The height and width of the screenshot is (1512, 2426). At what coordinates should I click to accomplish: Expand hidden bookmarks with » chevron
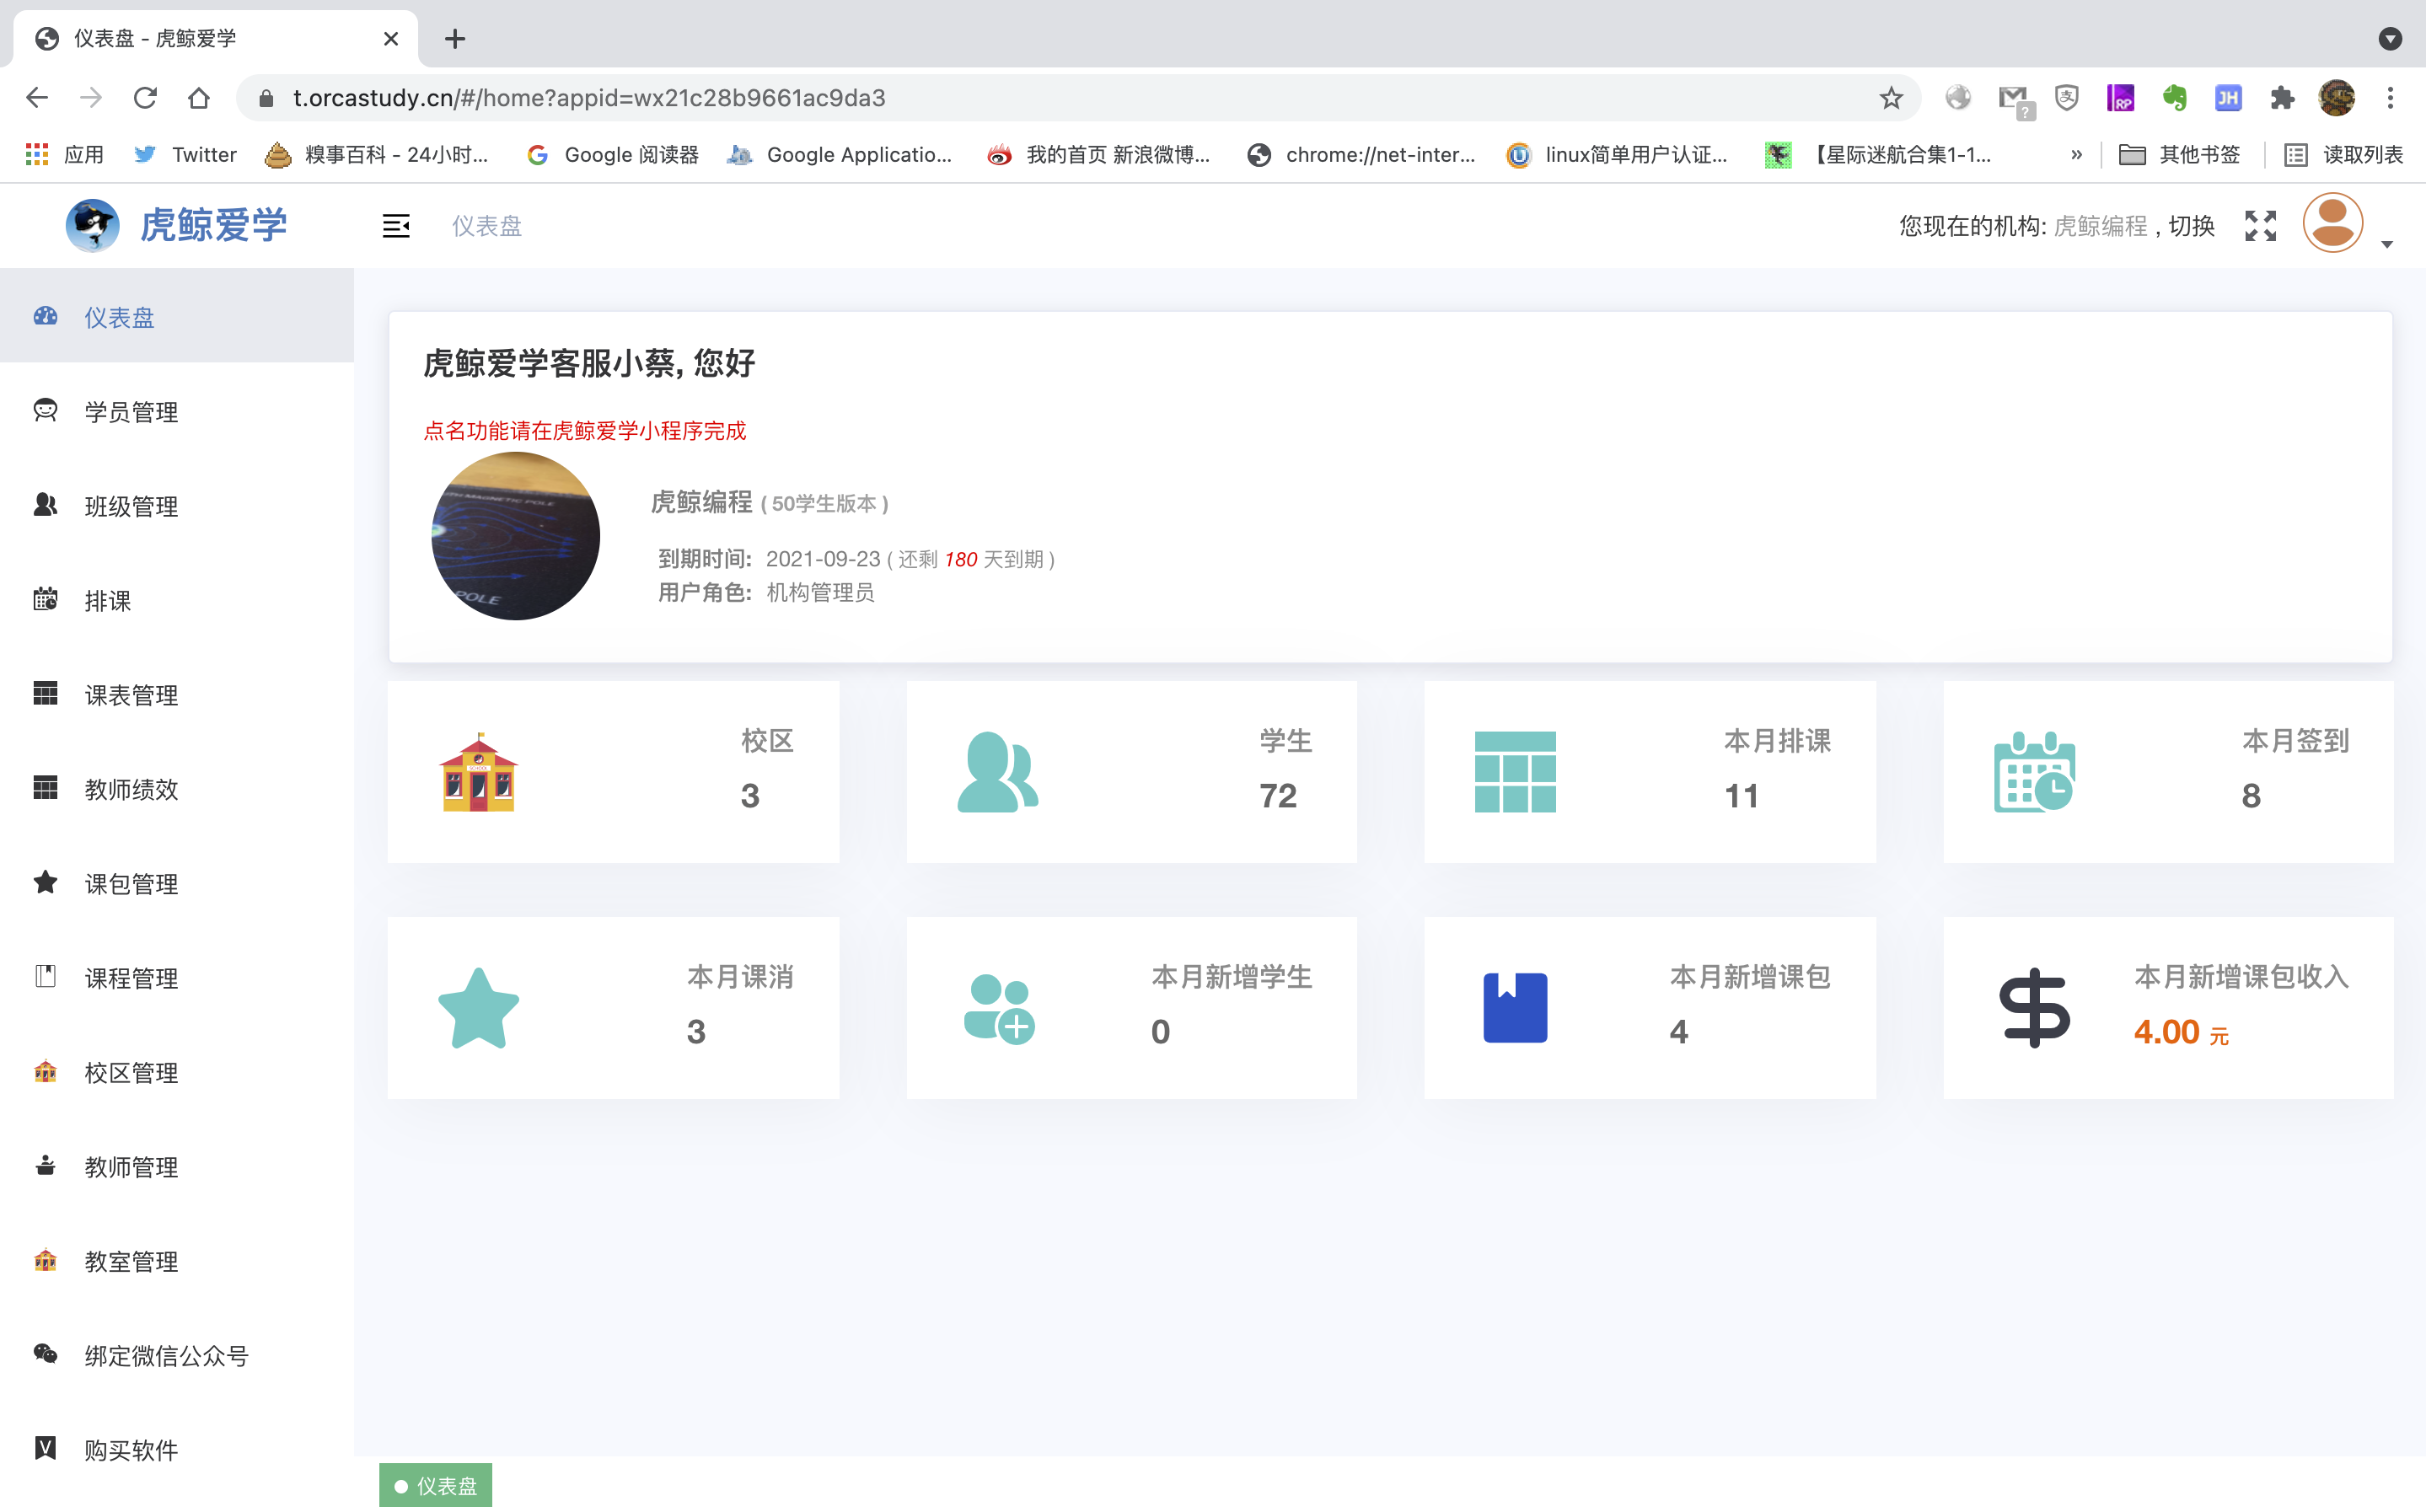(2076, 154)
